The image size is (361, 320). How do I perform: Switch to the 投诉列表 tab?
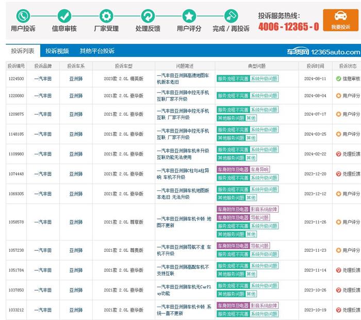tap(23, 51)
